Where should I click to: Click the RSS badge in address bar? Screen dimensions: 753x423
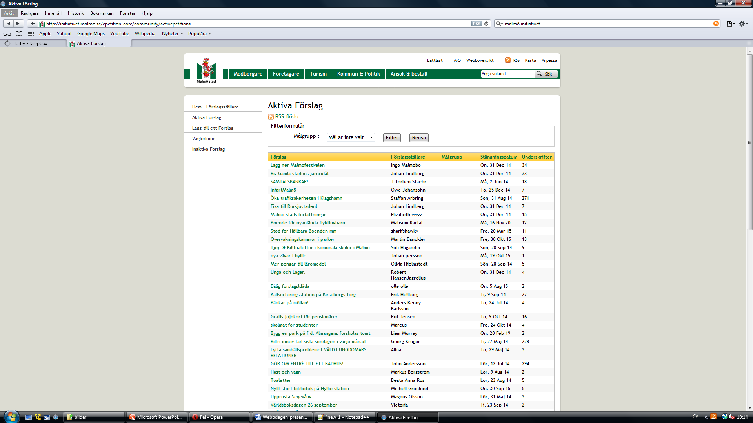[x=476, y=24]
